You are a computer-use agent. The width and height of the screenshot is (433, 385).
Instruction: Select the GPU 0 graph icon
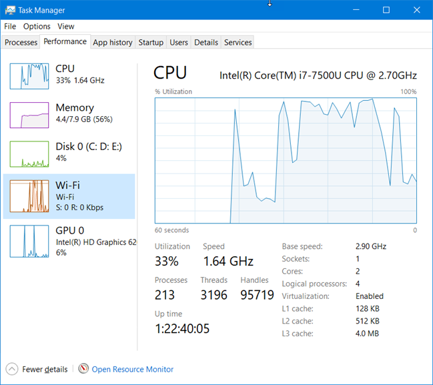click(x=29, y=241)
